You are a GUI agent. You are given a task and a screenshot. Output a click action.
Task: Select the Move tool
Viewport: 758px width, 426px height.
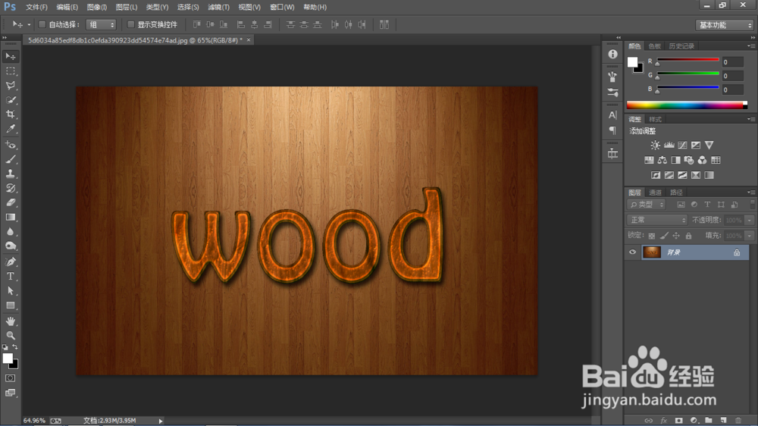[x=10, y=57]
